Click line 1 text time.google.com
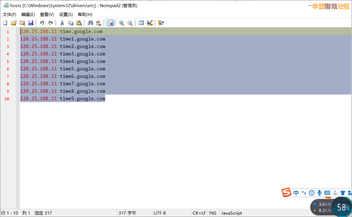This screenshot has width=352, height=217. tap(81, 32)
